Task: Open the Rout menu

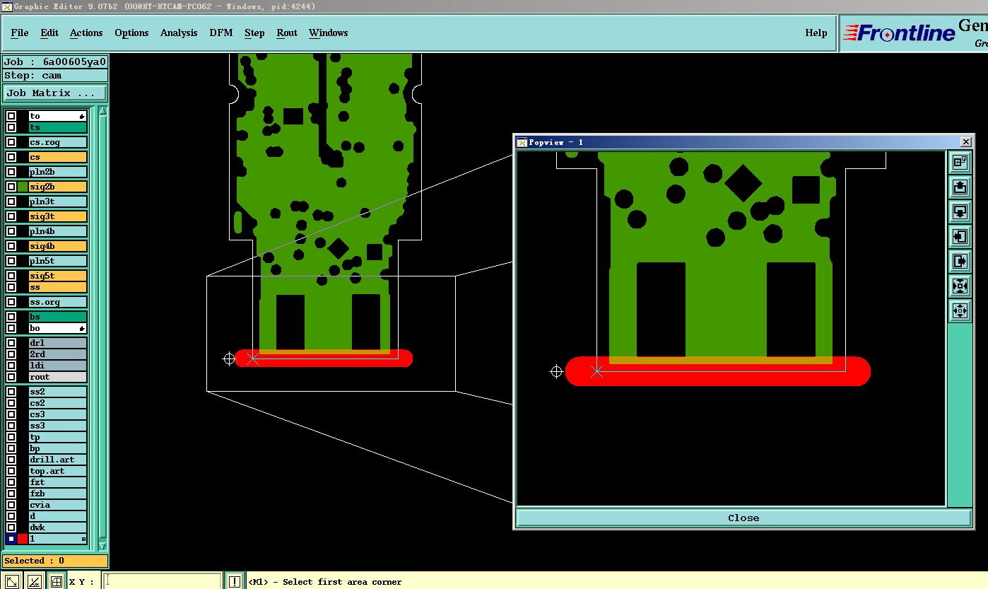Action: coord(287,33)
